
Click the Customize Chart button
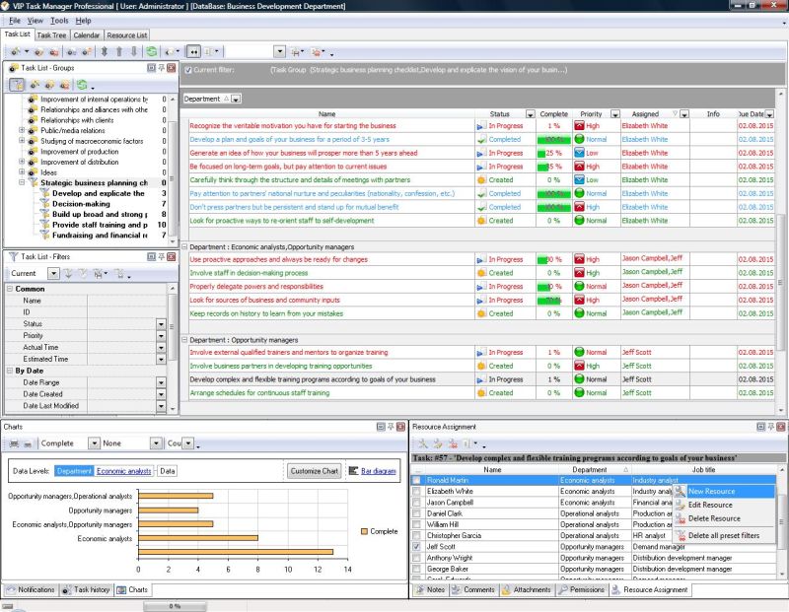click(x=315, y=471)
